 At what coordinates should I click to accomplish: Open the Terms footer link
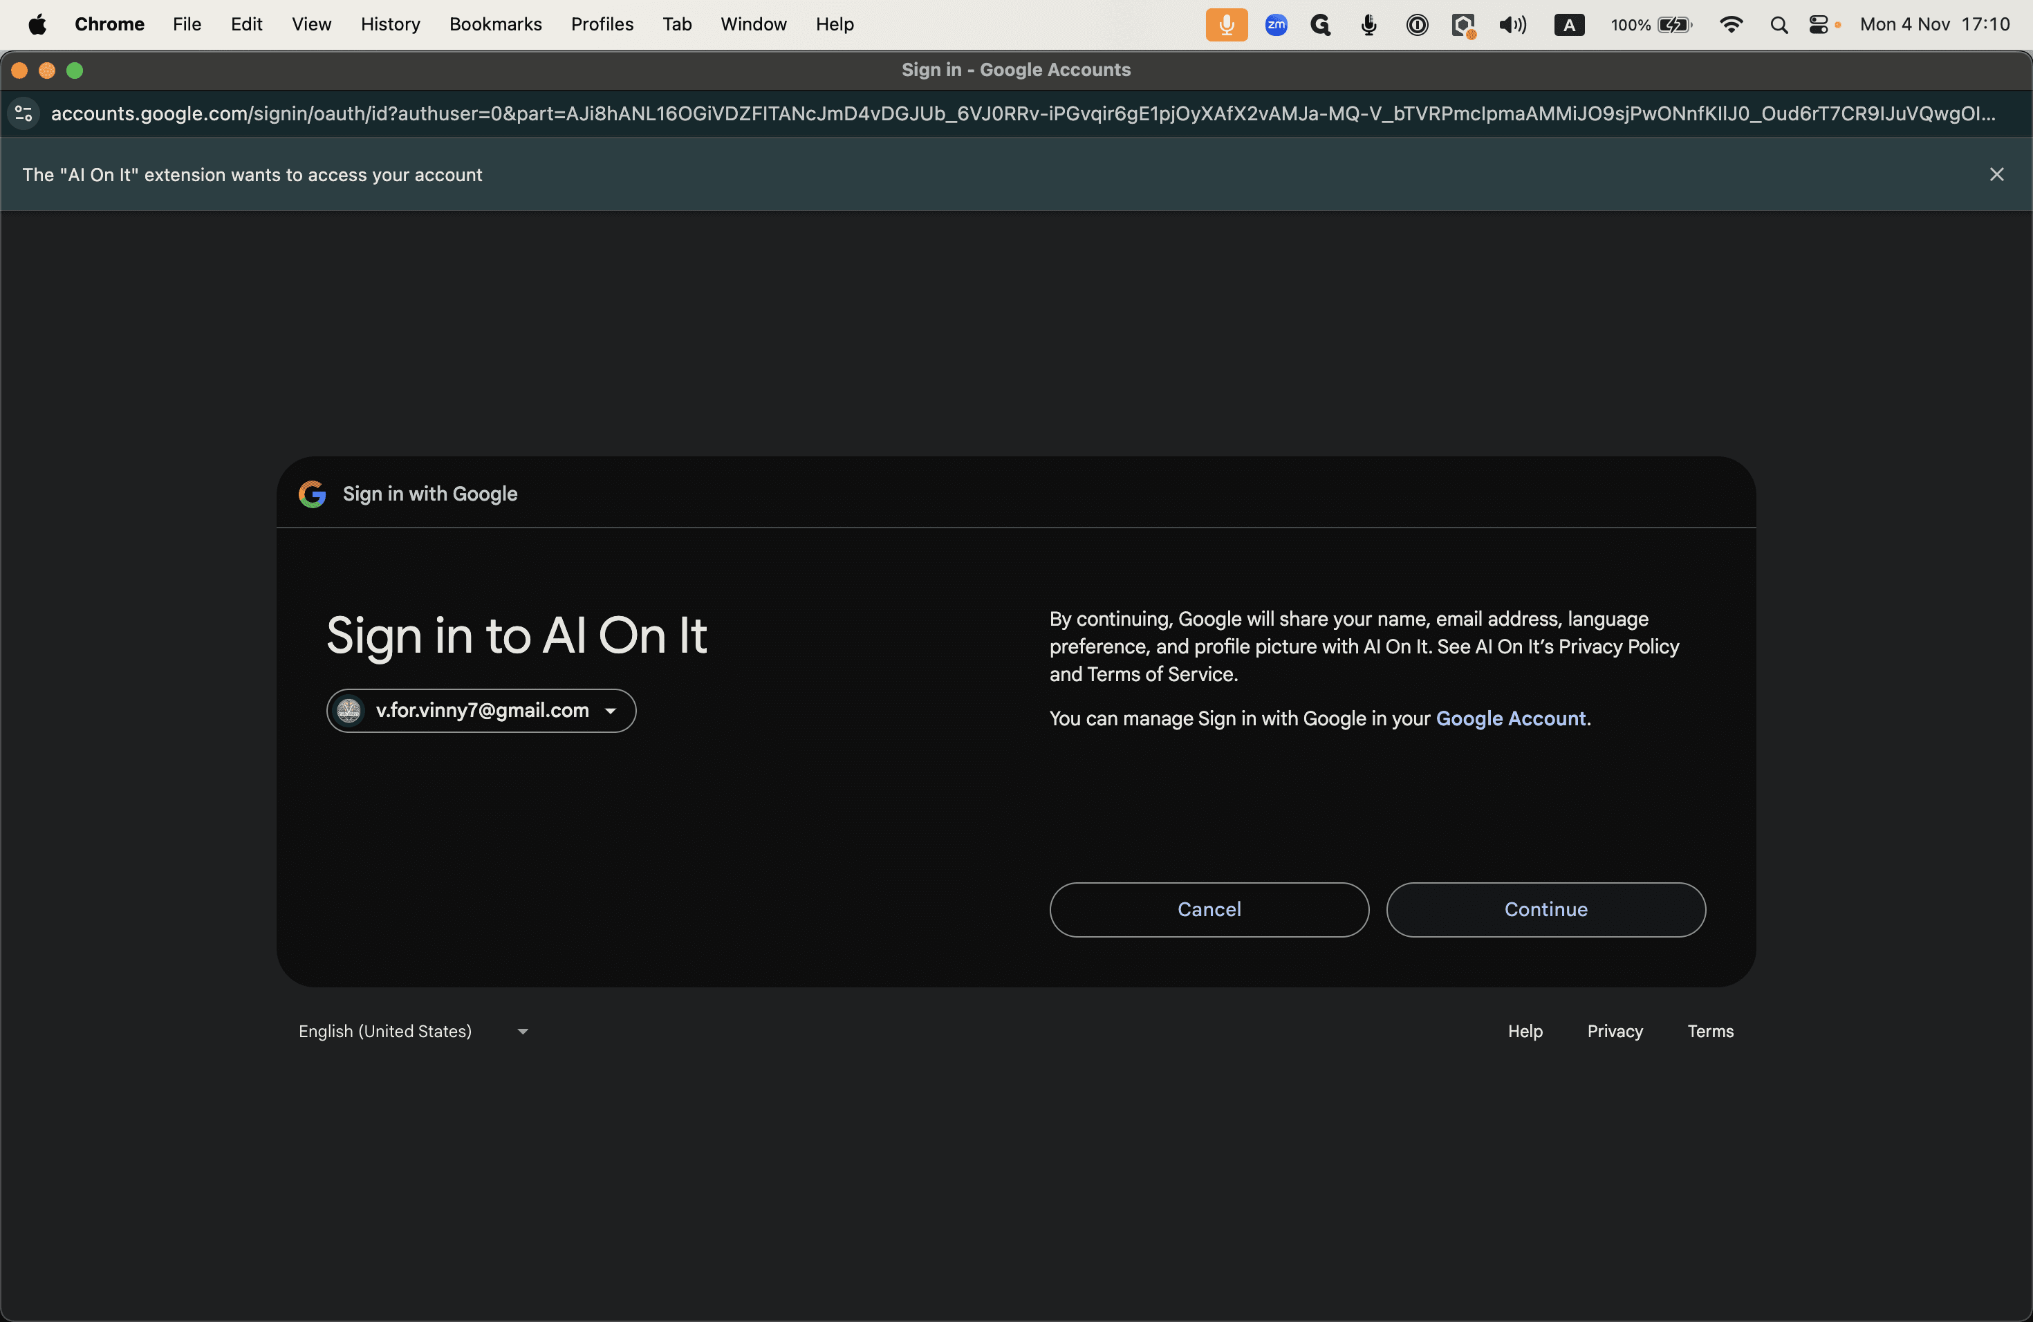click(1710, 1031)
